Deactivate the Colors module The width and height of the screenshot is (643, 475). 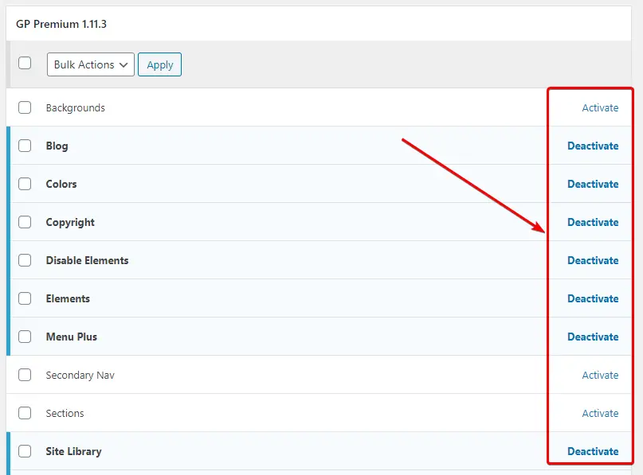[x=593, y=184]
